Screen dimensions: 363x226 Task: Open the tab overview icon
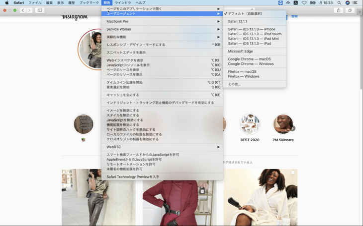click(350, 10)
